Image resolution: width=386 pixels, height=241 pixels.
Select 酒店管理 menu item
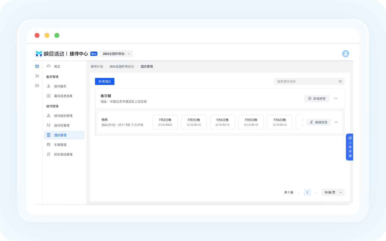[x=64, y=135]
